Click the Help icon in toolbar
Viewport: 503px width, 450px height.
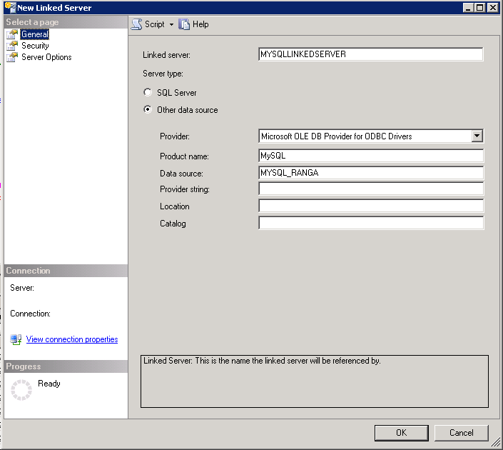pos(184,24)
